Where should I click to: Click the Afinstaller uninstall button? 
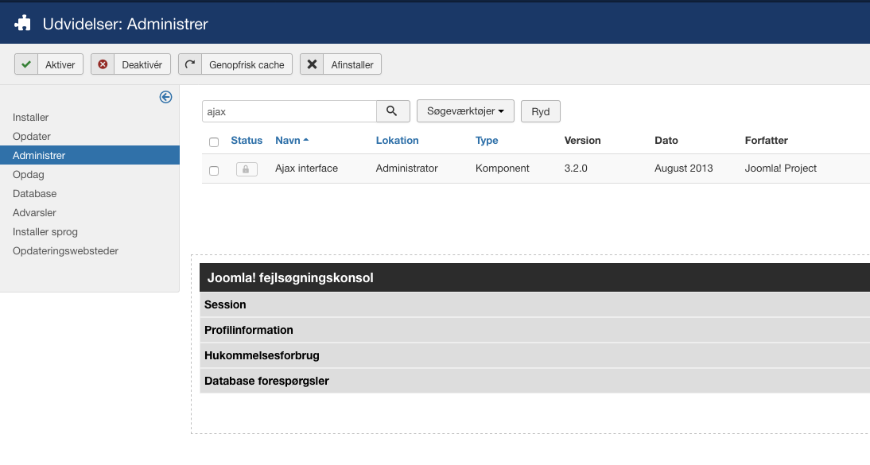pos(340,64)
